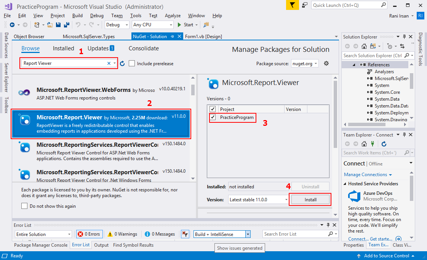Uncheck the PracticeProgram project checkbox

(x=213, y=117)
